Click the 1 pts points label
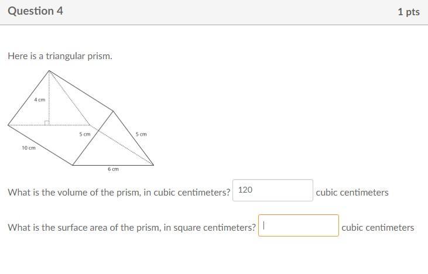This screenshot has width=428, height=274. coord(409,12)
